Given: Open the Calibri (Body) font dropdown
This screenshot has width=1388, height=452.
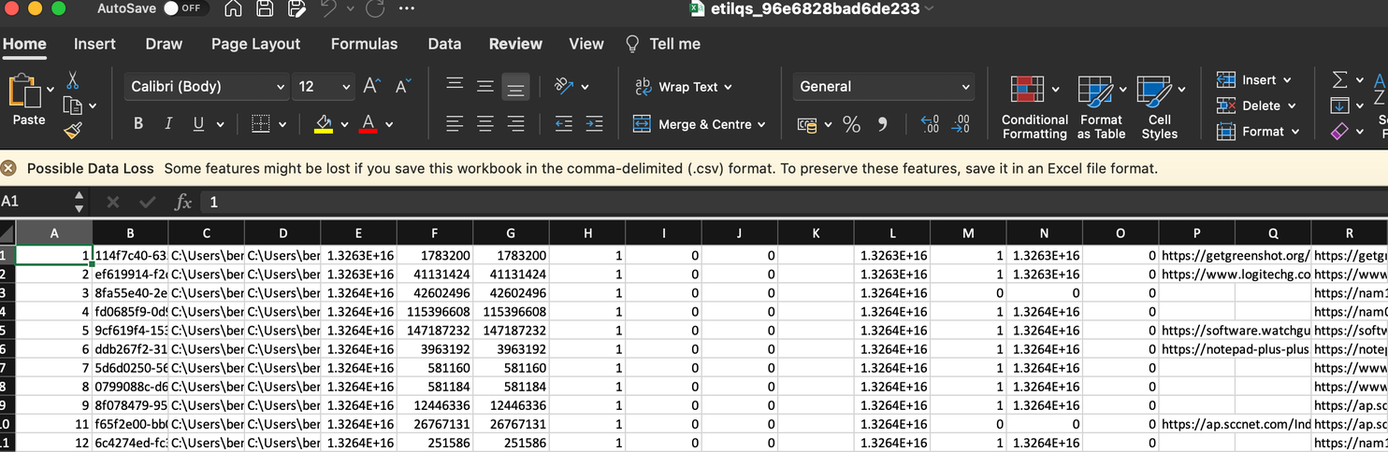Looking at the screenshot, I should (207, 87).
